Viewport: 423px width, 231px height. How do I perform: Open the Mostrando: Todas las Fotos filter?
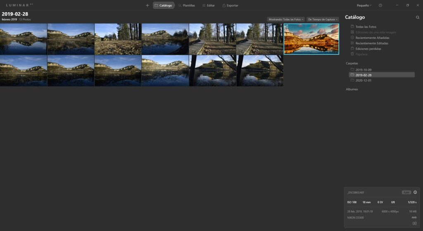[286, 19]
